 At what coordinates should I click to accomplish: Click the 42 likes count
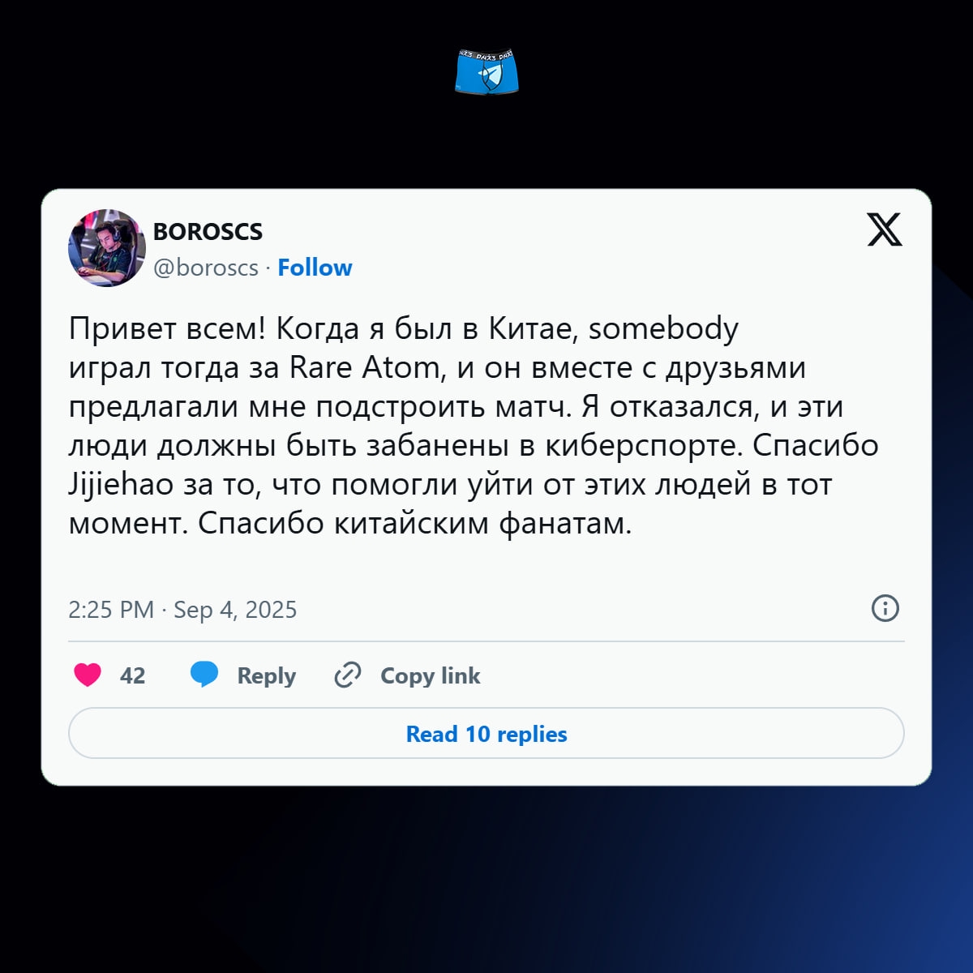pos(132,675)
